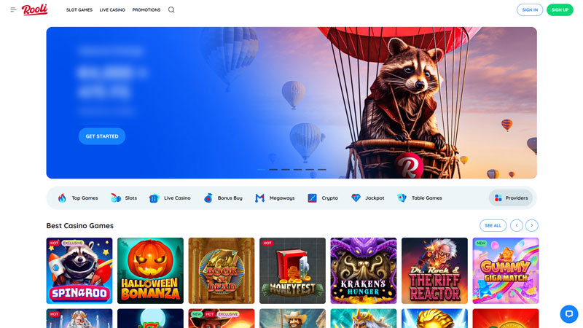Screen dimensions: 583x328
Task: Click the Crypto chart icon
Action: pyautogui.click(x=313, y=198)
